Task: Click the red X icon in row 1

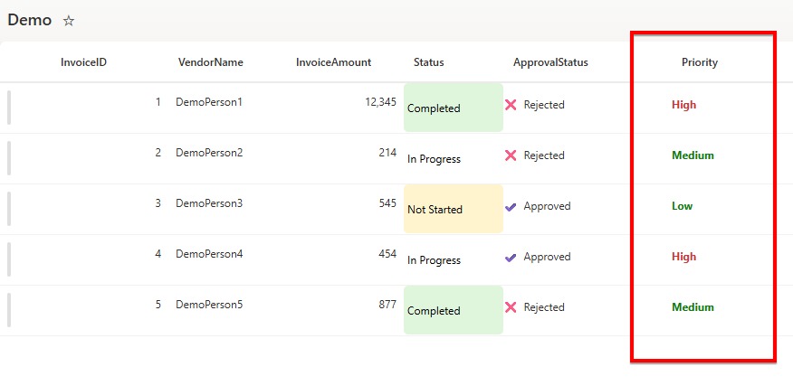Action: (511, 105)
